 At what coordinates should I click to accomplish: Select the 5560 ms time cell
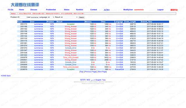point(108,67)
